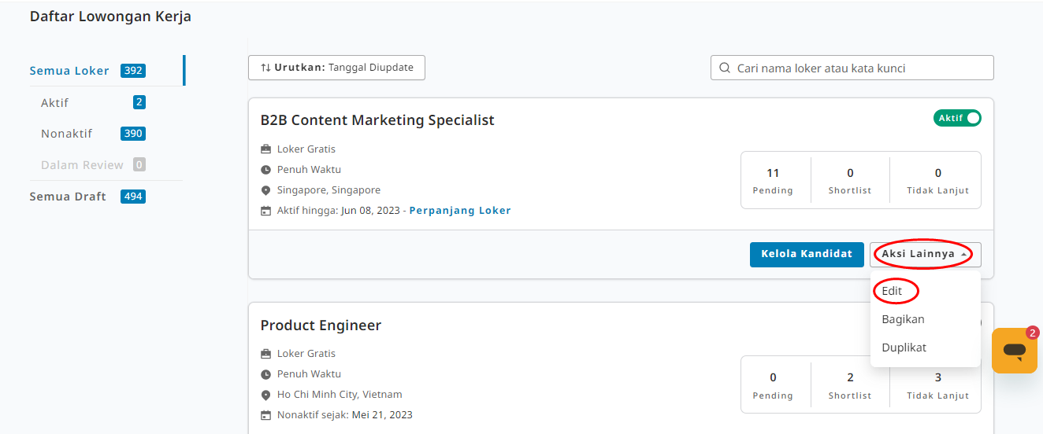Click the 390 badge beside Nonaktif
Viewport: 1043px width, 434px height.
(133, 134)
